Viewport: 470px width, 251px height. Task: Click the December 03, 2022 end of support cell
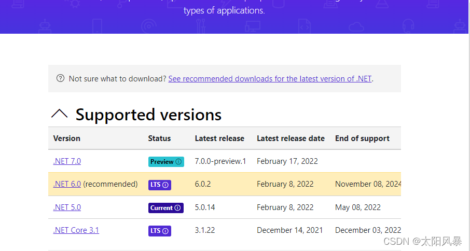click(368, 230)
